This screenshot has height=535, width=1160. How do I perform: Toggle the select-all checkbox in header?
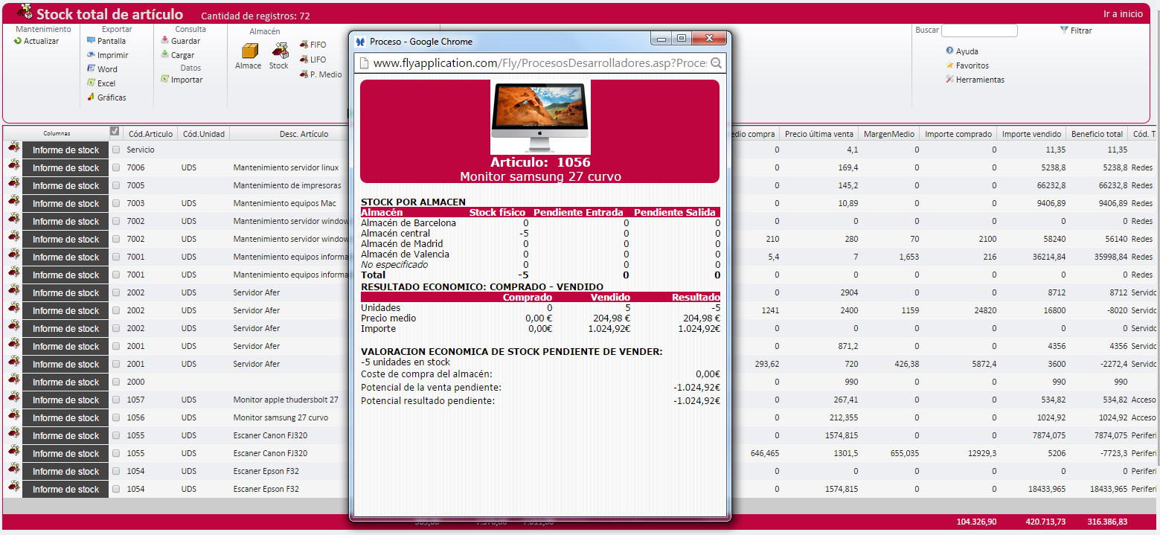[115, 132]
